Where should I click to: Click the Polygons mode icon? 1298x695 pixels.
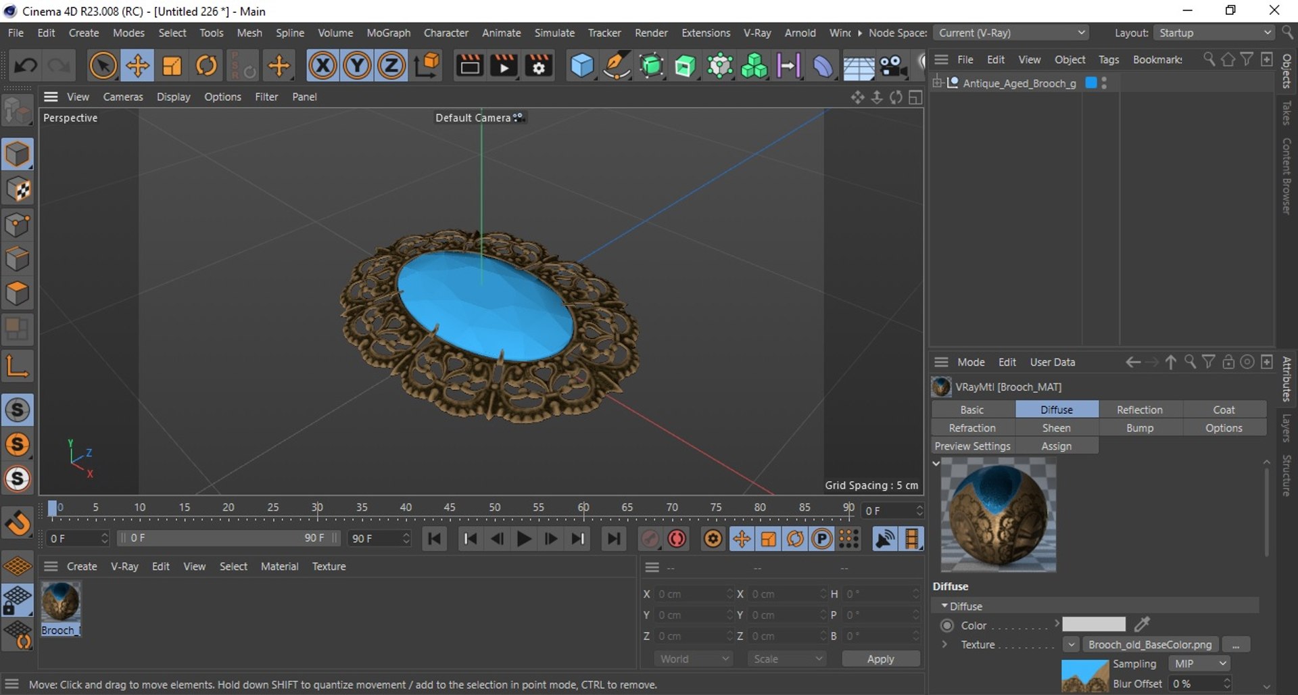click(x=18, y=293)
